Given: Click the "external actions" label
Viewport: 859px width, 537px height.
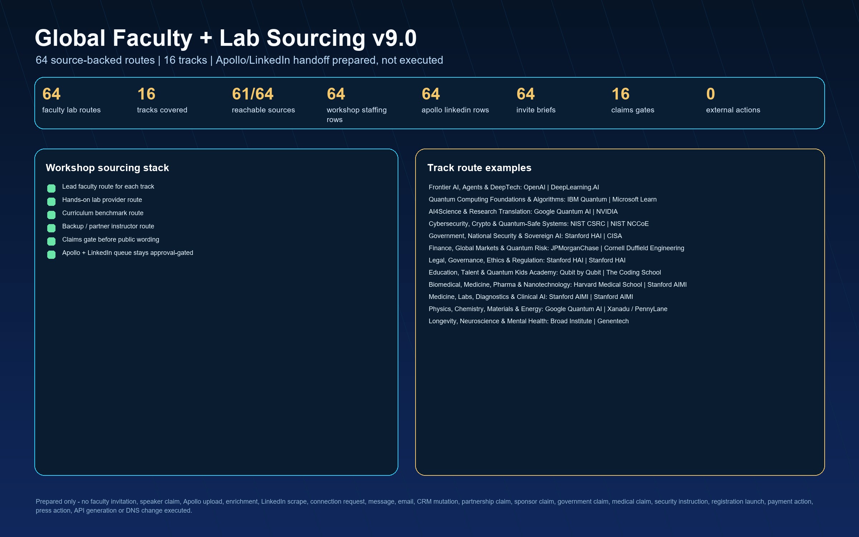Looking at the screenshot, I should (733, 110).
